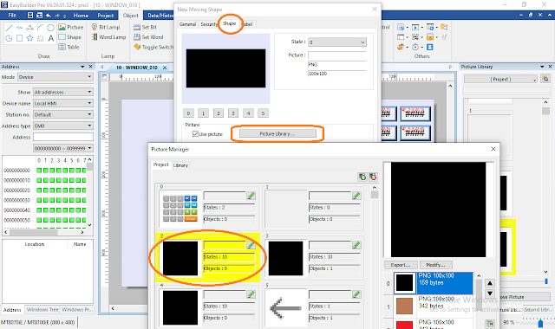Image resolution: width=555 pixels, height=329 pixels.
Task: Open the Device name dropdown Local HMI
Action: pos(63,103)
